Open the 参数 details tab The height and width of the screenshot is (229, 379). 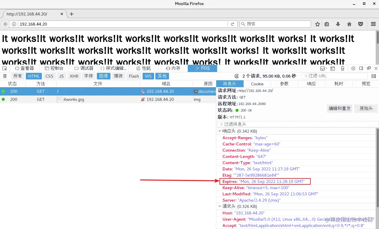(284, 84)
